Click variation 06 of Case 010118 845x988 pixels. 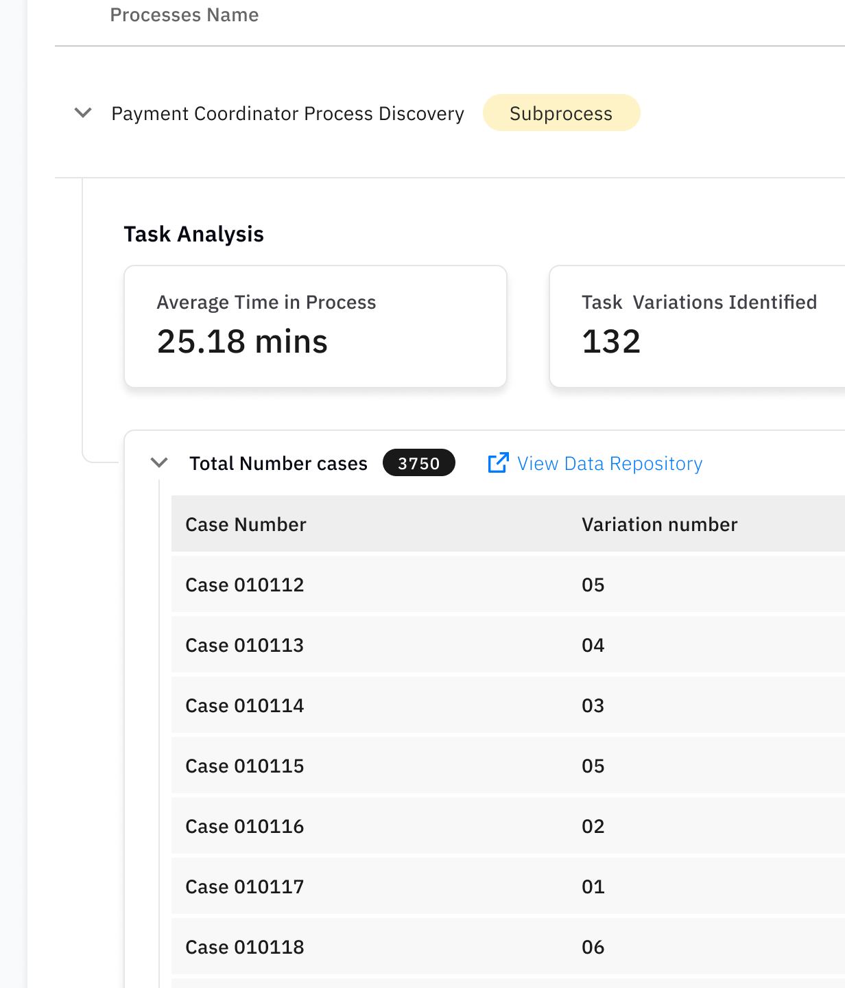click(x=593, y=947)
